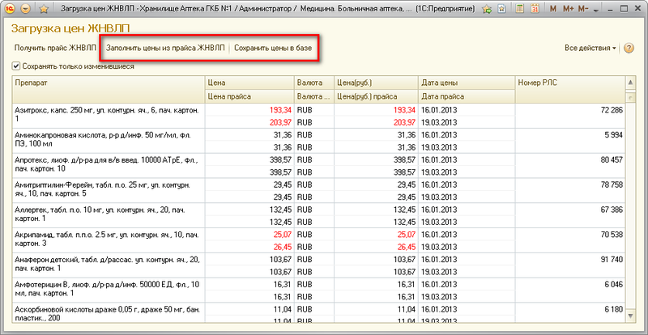
Task: Click price 398,57 in Апротекс Цена cell
Action: pos(281,160)
